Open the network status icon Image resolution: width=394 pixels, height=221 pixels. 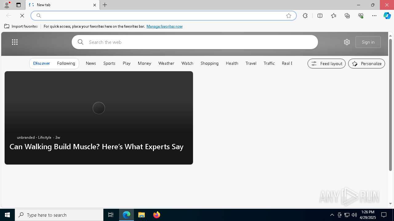tap(347, 215)
